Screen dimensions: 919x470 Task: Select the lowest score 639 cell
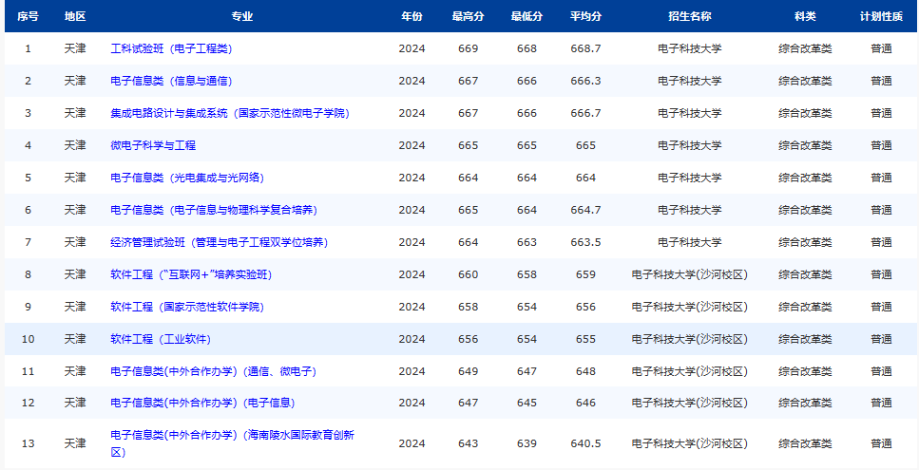coord(527,443)
